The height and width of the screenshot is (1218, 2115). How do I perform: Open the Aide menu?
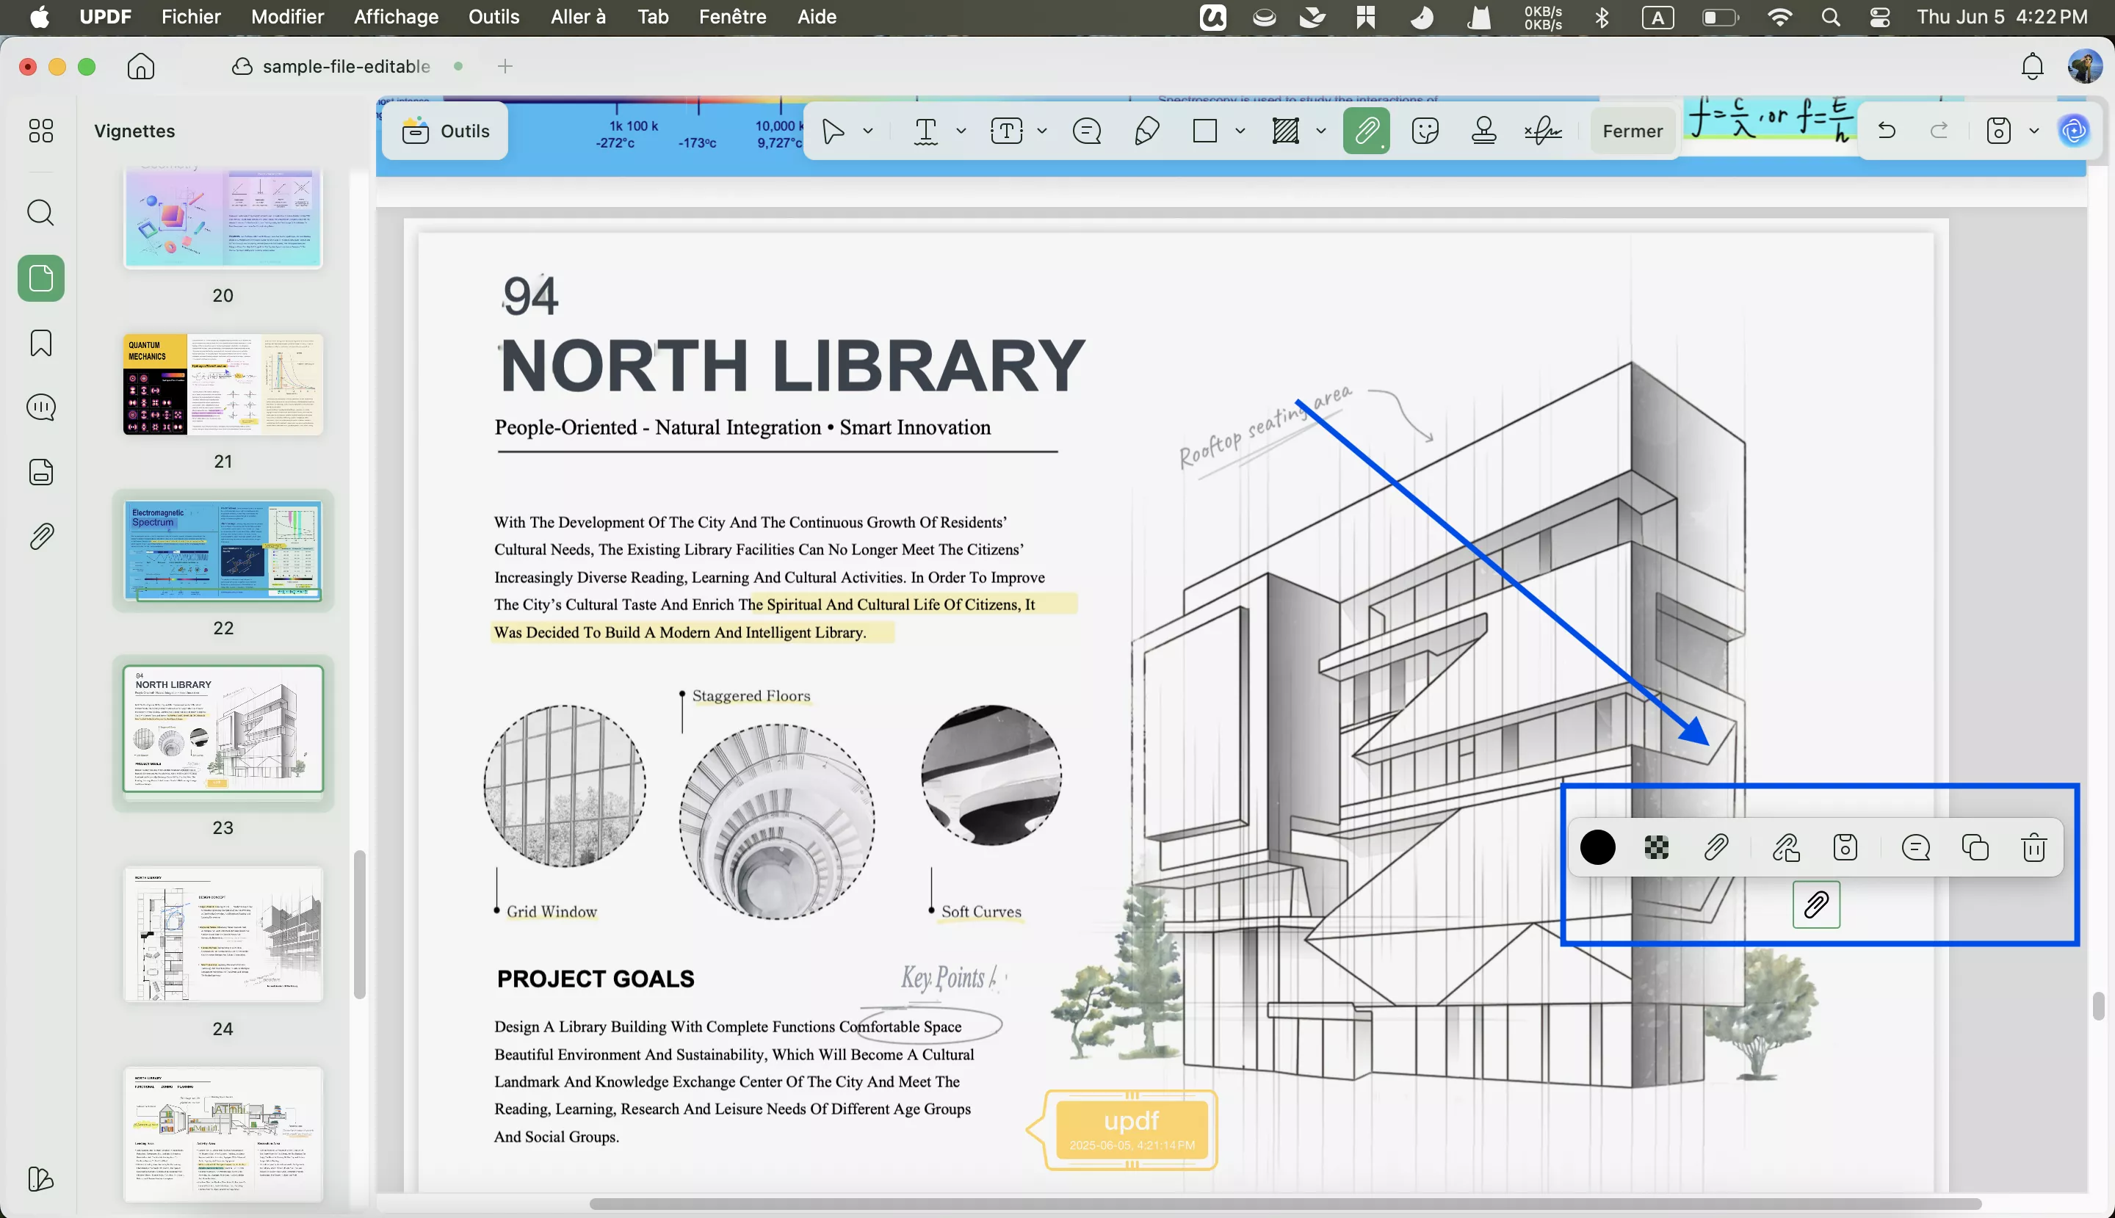coord(817,17)
